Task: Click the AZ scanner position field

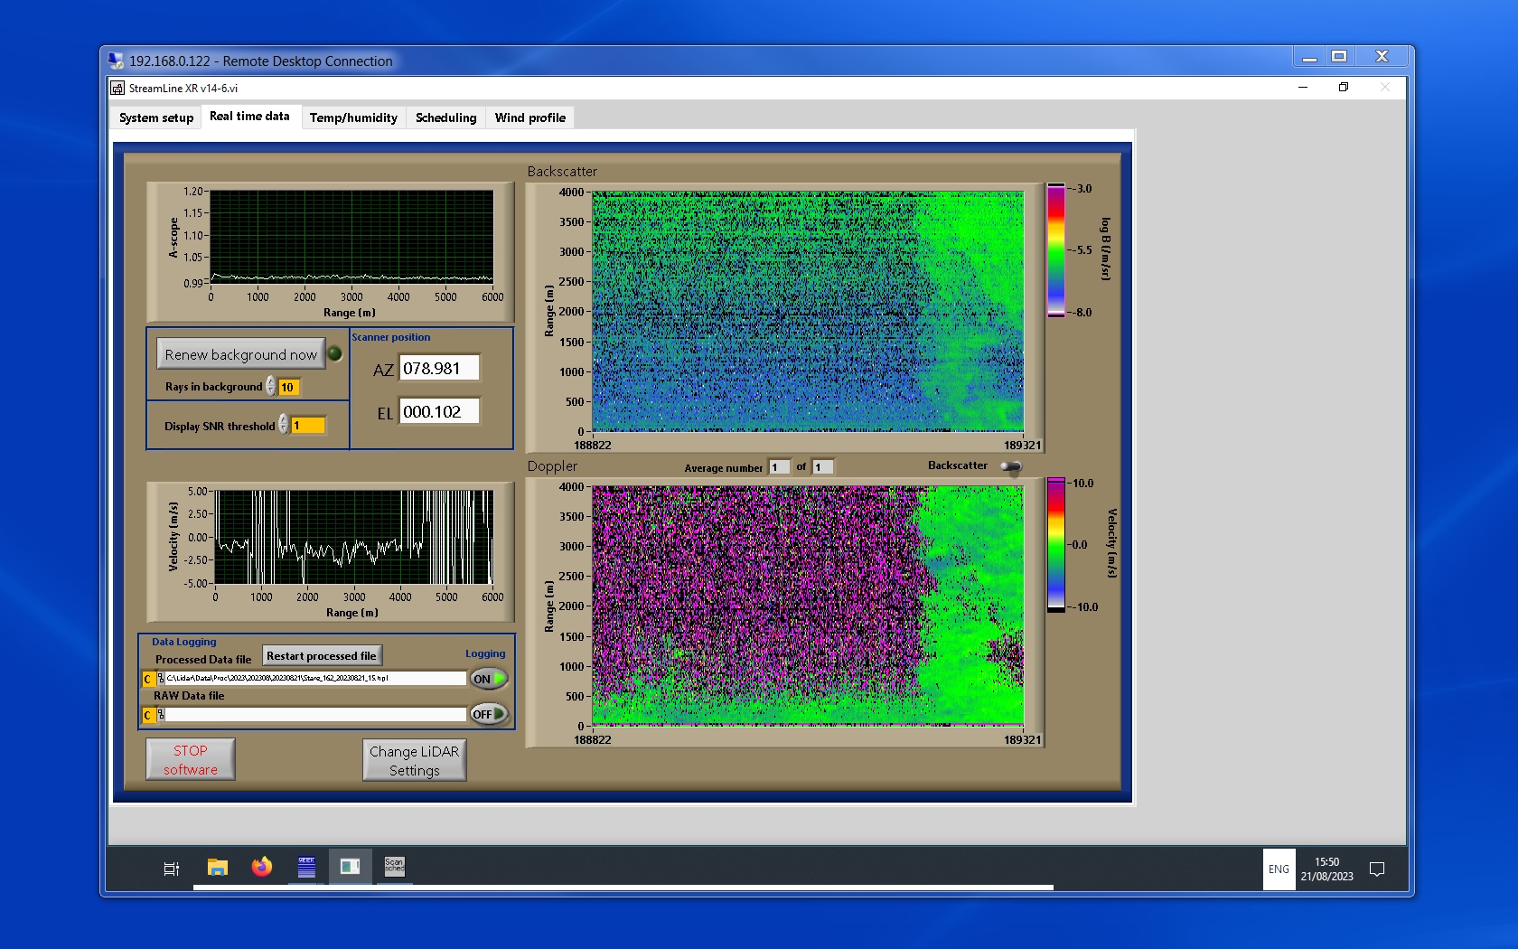Action: pos(439,369)
